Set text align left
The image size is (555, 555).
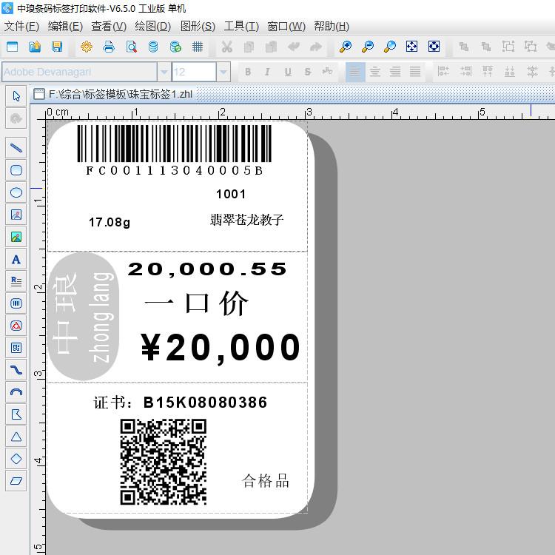click(x=355, y=72)
